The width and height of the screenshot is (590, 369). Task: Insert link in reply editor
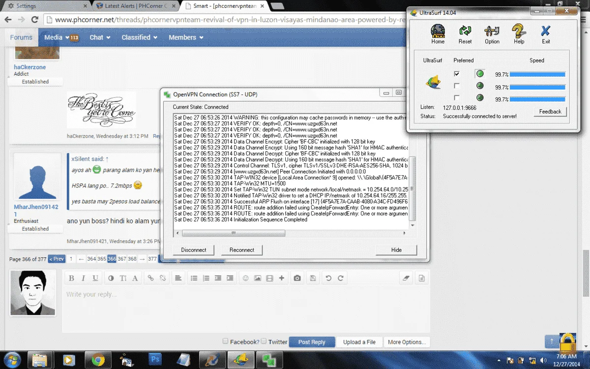(x=151, y=278)
